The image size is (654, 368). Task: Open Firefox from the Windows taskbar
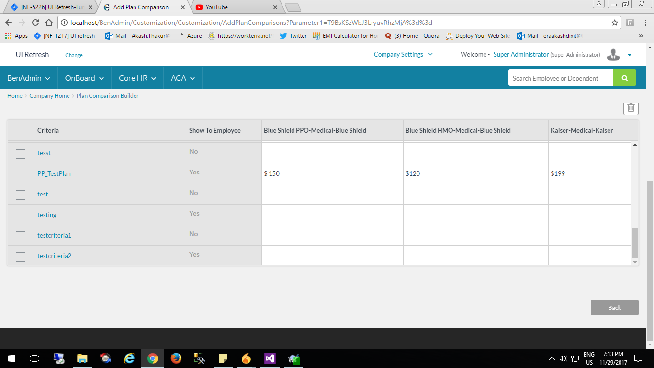point(176,358)
